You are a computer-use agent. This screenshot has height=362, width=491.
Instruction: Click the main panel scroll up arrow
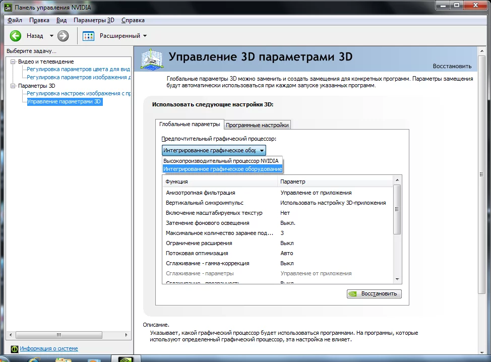coord(482,51)
